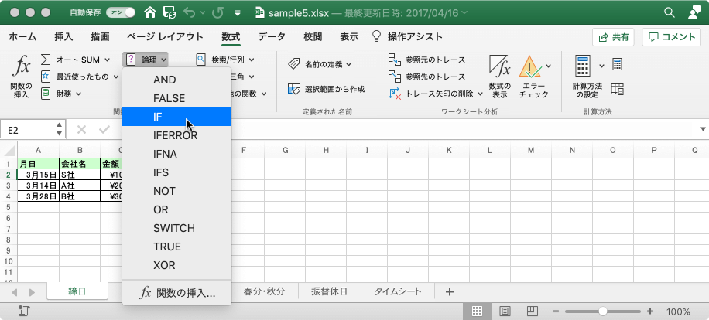Click the calculate sheet icon
The height and width of the screenshot is (320, 709).
pyautogui.click(x=617, y=89)
